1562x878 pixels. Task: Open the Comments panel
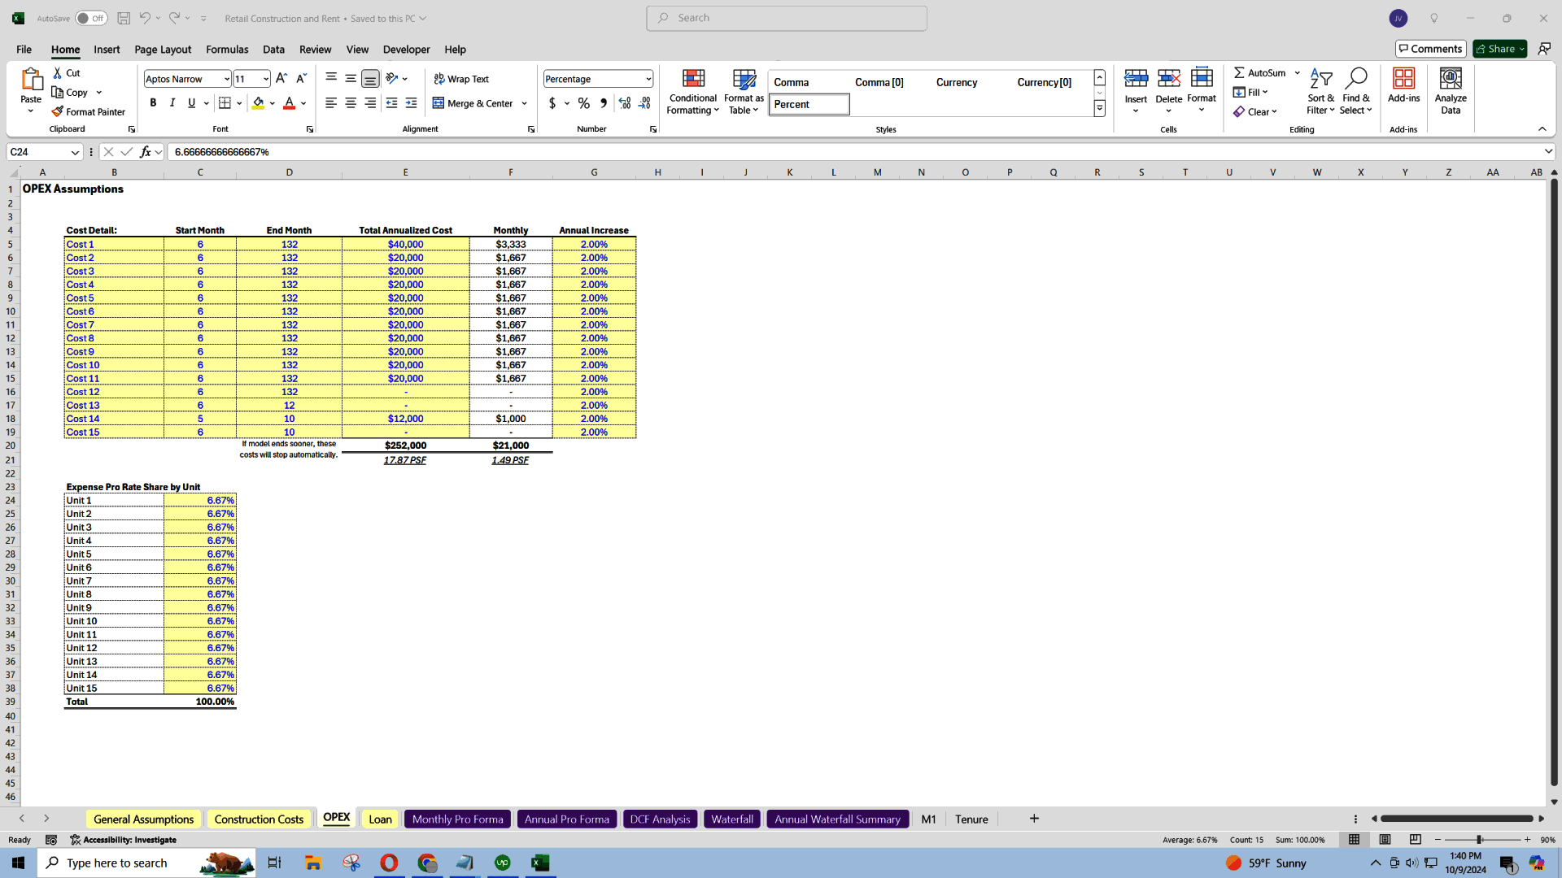click(x=1430, y=49)
